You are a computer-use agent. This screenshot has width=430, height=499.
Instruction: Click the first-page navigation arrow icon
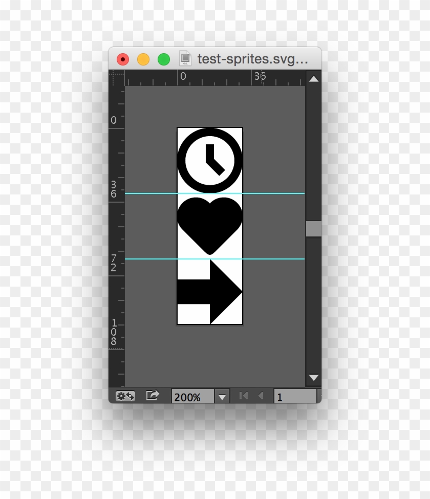click(x=244, y=395)
